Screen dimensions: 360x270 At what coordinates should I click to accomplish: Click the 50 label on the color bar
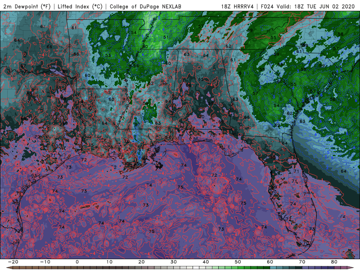238,262
